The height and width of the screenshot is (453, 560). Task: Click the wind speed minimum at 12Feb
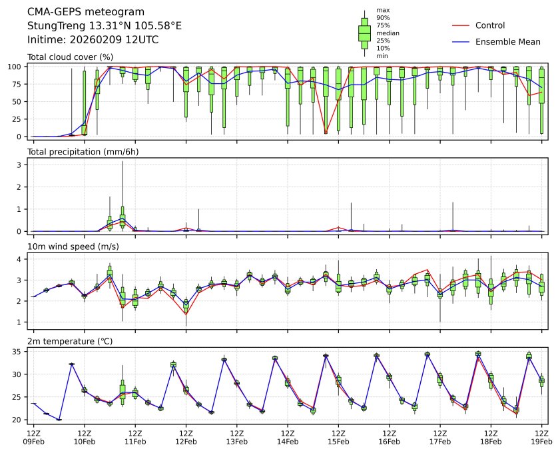coord(186,314)
